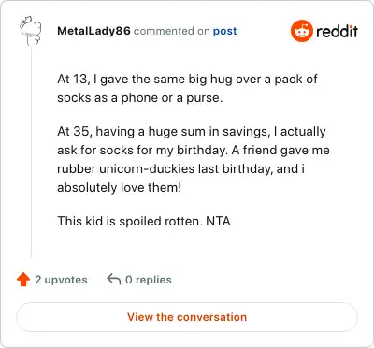
Task: Click the sentence "This kid is spoiled rotten"
Action: (x=130, y=221)
